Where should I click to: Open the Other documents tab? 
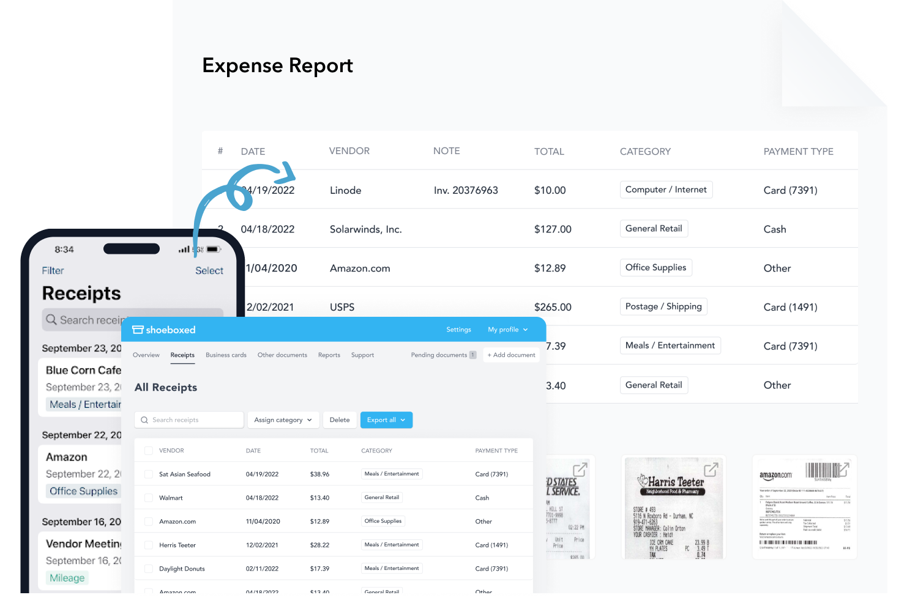[x=282, y=355]
